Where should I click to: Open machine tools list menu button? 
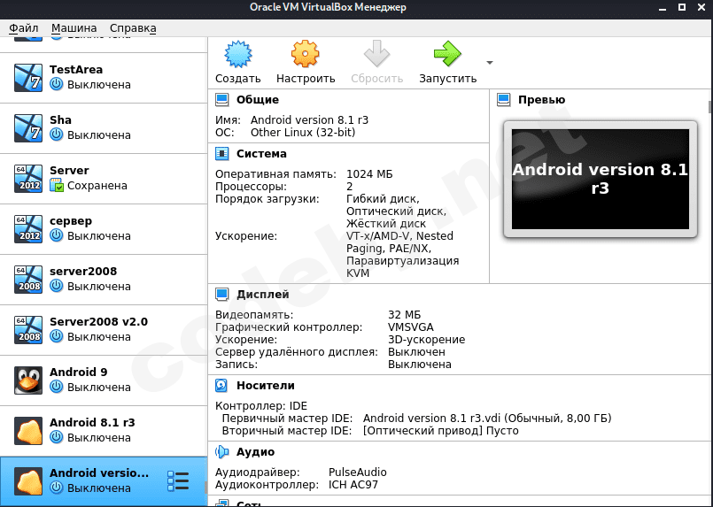pos(178,481)
